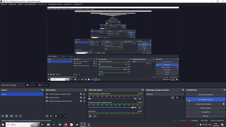Image resolution: width=226 pixels, height=127 pixels.
Task: Stop recording with Остановить запись
Action: pyautogui.click(x=205, y=99)
